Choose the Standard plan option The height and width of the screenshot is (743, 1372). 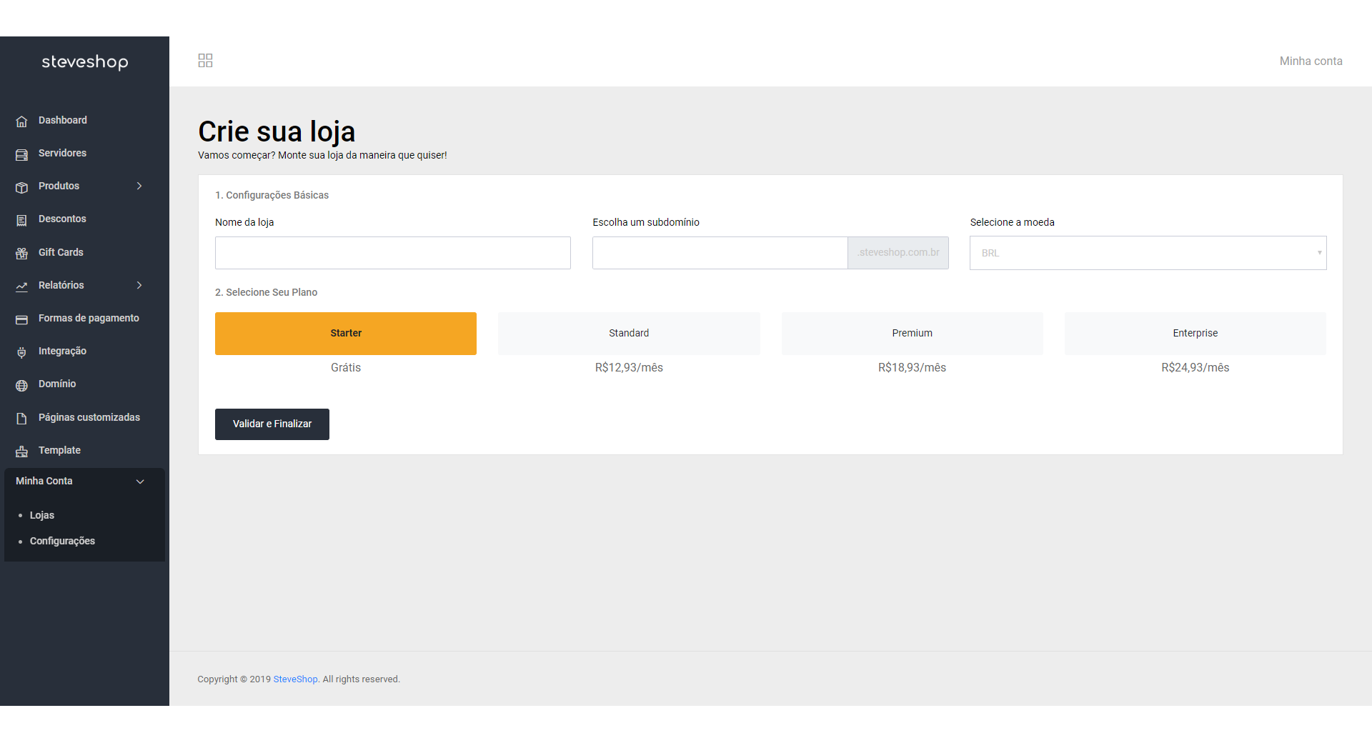[x=629, y=334]
